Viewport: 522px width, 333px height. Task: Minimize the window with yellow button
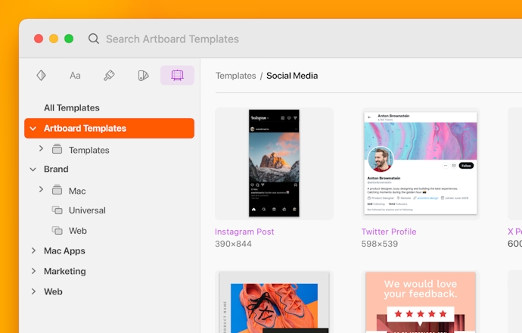tap(54, 39)
